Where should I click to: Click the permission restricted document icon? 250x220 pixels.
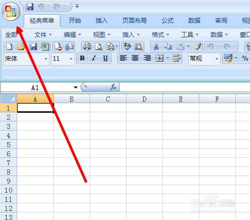[58, 47]
